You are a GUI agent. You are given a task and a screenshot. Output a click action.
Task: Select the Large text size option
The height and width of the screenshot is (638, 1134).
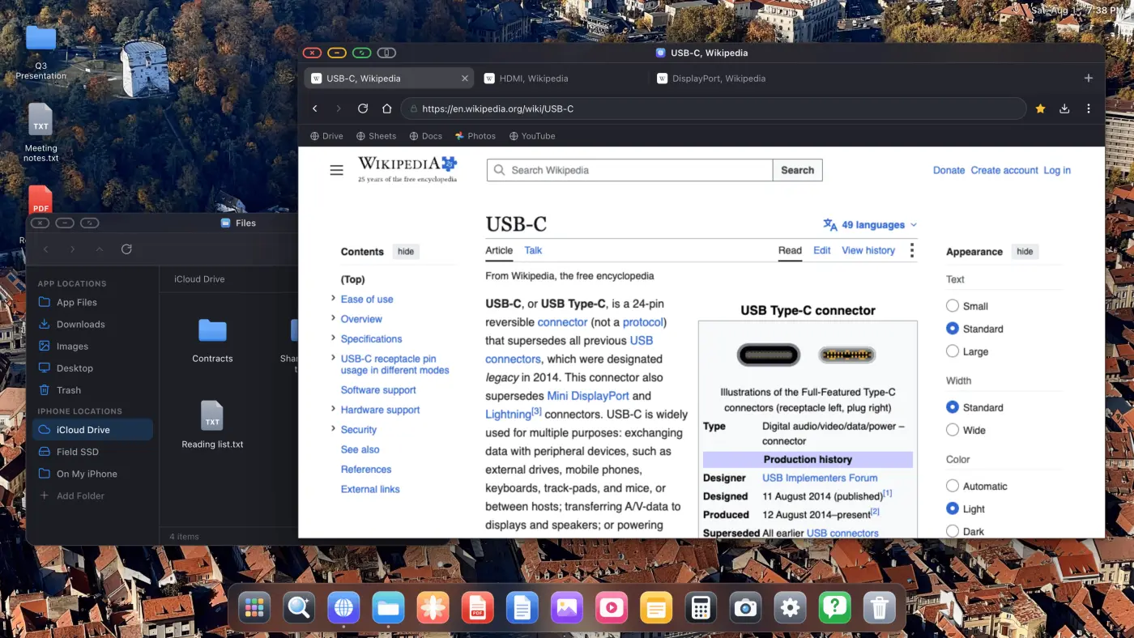point(953,351)
